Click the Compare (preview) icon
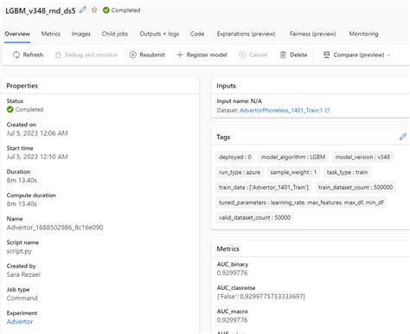This screenshot has width=410, height=334. click(x=326, y=55)
